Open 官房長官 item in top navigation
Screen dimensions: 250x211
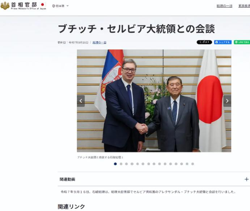coord(244,6)
